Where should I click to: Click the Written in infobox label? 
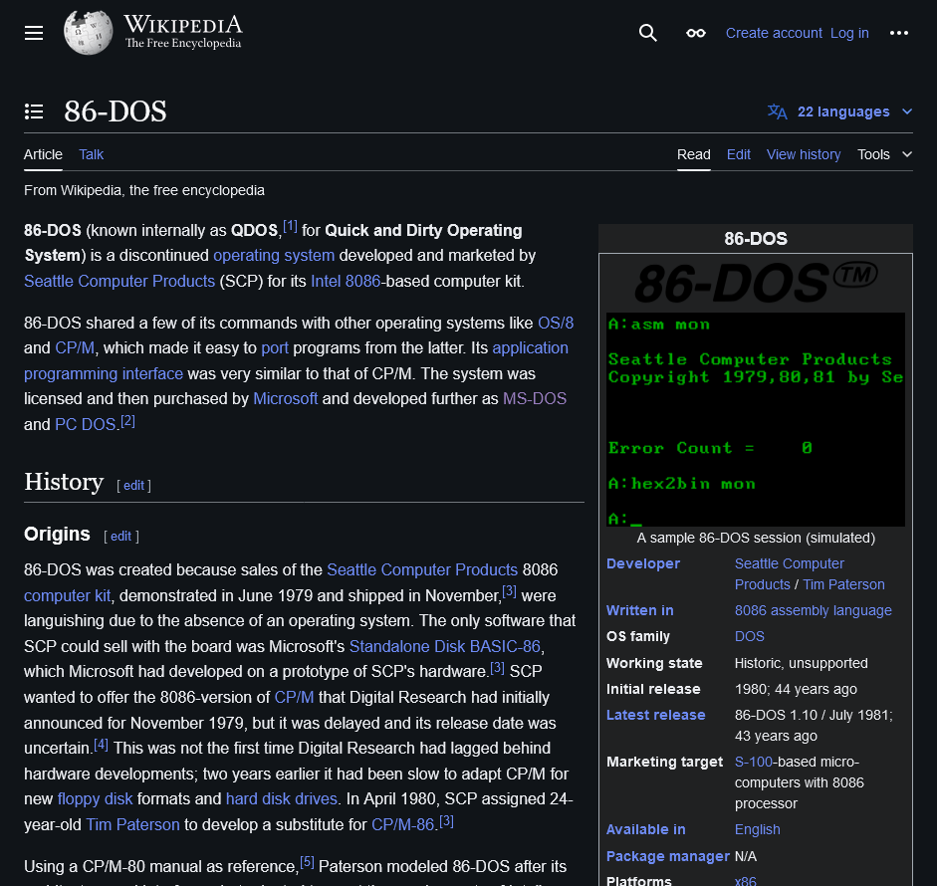click(x=639, y=610)
